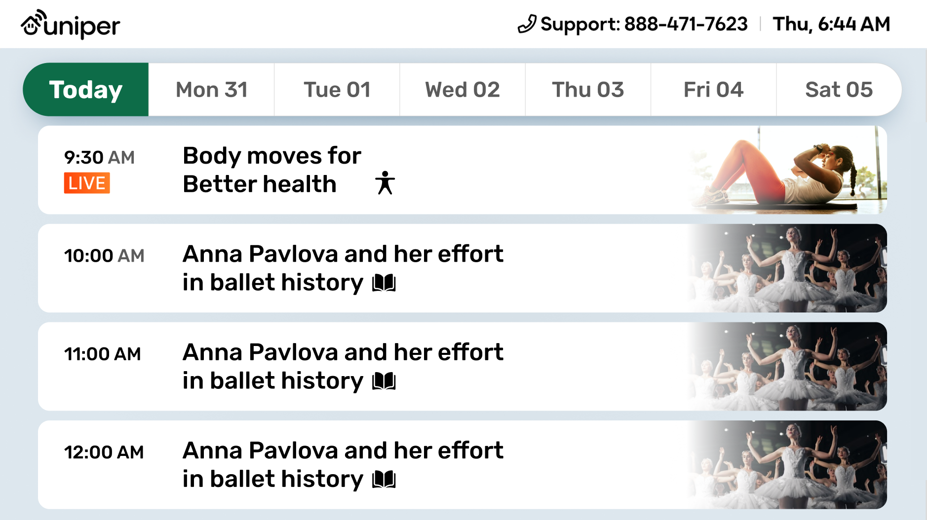Click the open book icon in 10:00 AM row
Screen dimensions: 927x520
tap(384, 283)
